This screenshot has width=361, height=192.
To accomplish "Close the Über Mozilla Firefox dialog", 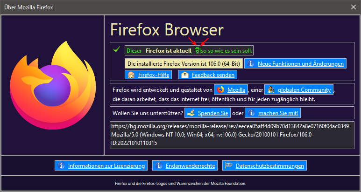I will pos(354,7).
